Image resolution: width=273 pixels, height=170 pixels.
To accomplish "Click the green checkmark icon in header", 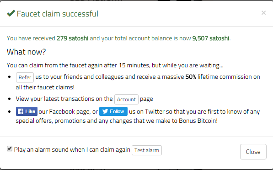I will pos(11,13).
